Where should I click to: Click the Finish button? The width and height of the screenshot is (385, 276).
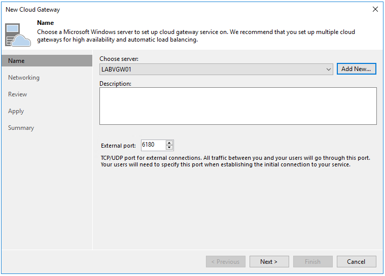pyautogui.click(x=312, y=262)
